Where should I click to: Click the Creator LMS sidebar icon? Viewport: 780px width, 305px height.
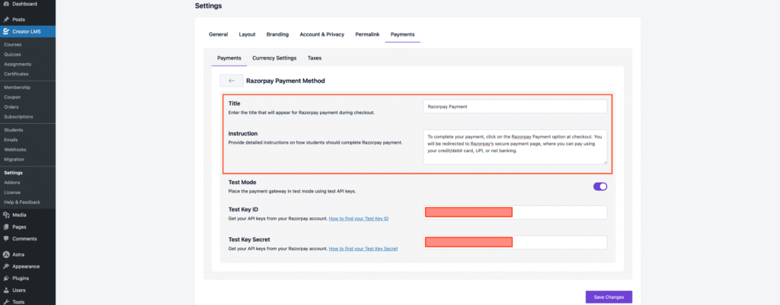coord(6,31)
